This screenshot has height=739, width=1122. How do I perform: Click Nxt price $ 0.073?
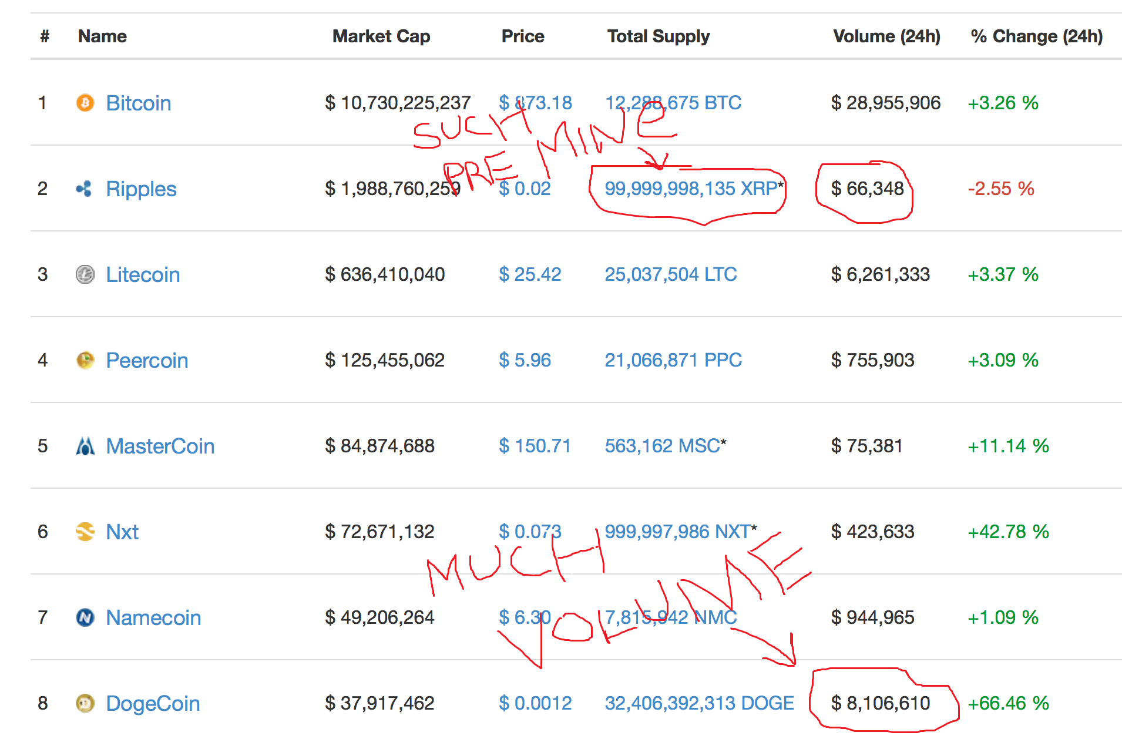click(530, 532)
